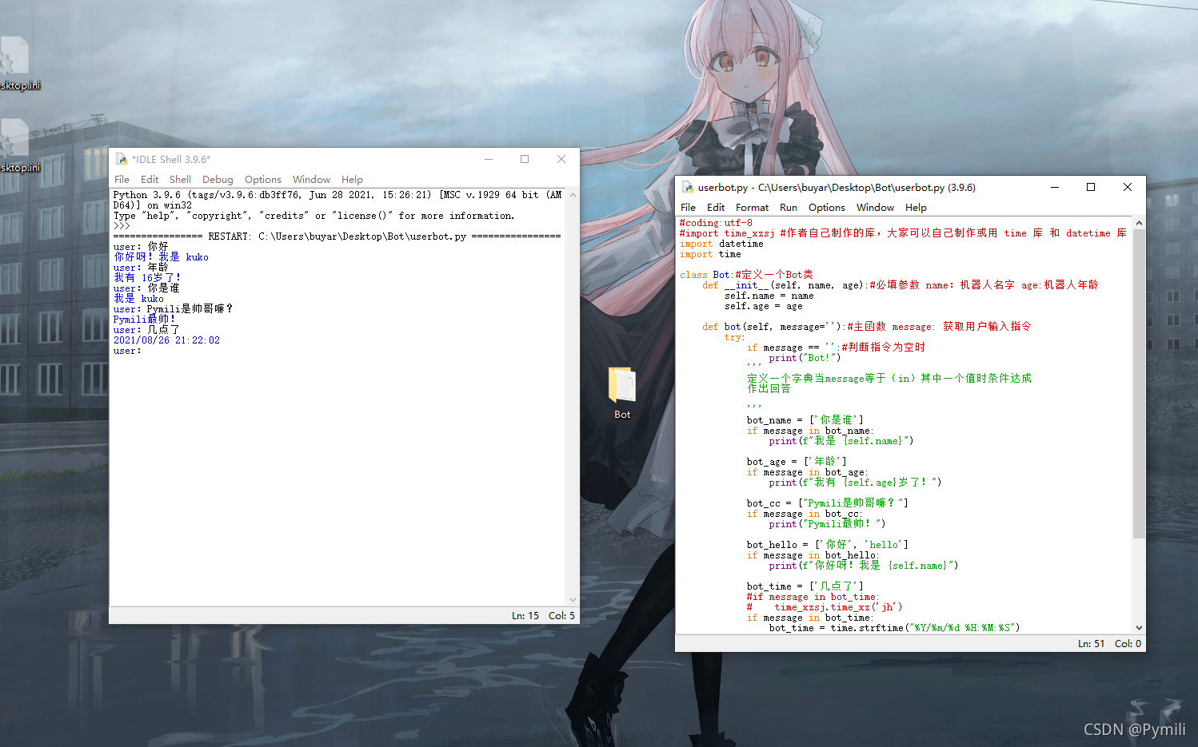Close the IDLE Shell window

click(x=561, y=159)
